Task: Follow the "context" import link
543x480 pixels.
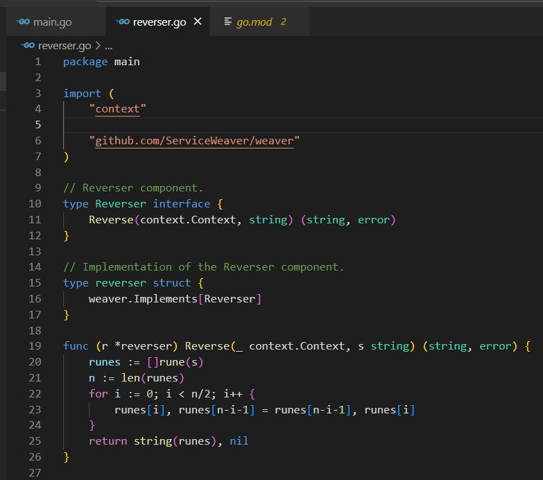Action: point(117,109)
